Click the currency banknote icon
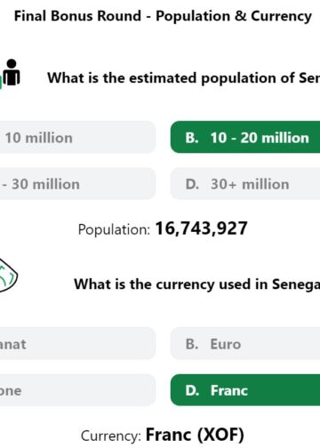The image size is (320, 448). pos(8,276)
